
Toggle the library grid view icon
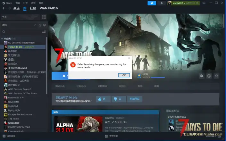pos(44,17)
